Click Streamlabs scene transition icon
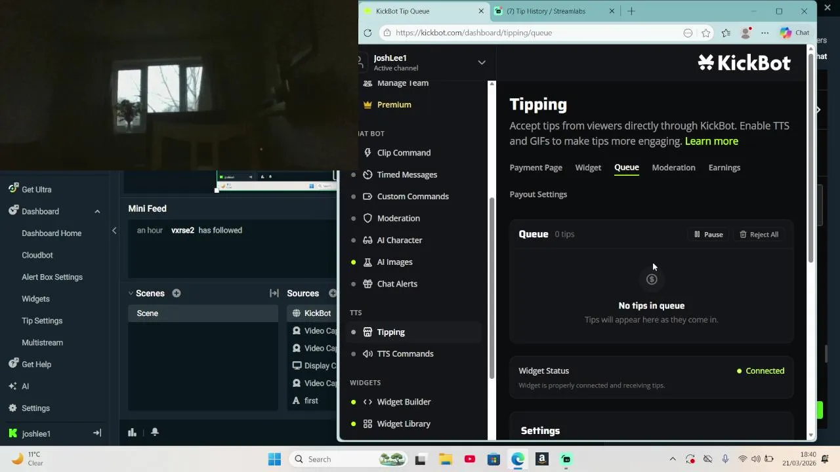The height and width of the screenshot is (472, 840). pyautogui.click(x=274, y=293)
